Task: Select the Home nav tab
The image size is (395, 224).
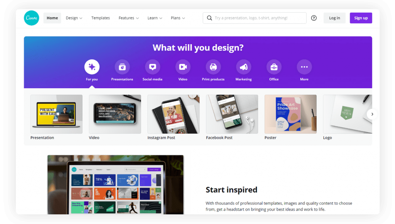Action: (52, 18)
